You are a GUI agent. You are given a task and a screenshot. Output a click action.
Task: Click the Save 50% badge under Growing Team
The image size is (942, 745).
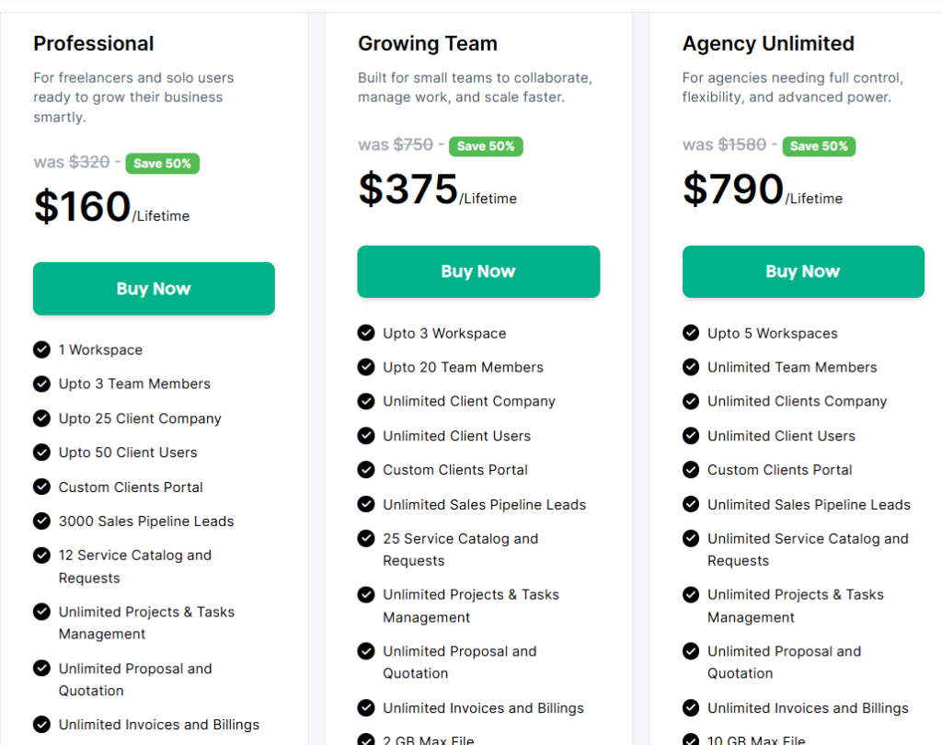click(x=486, y=146)
